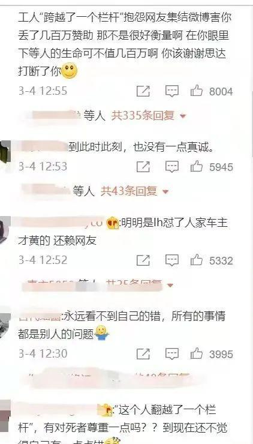
Task: Share the comment posted at 3-4 12:53
Action: tap(143, 167)
